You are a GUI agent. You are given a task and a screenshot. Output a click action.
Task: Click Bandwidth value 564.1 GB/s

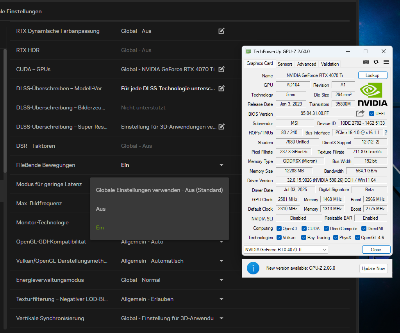pyautogui.click(x=366, y=171)
